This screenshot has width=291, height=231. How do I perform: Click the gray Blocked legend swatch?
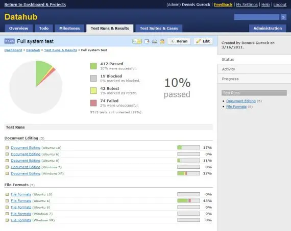coord(93,78)
